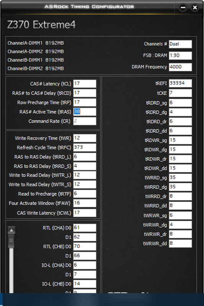Click the tWRRD_sg value field
Viewport: 204px width, 306px height.
(x=180, y=178)
